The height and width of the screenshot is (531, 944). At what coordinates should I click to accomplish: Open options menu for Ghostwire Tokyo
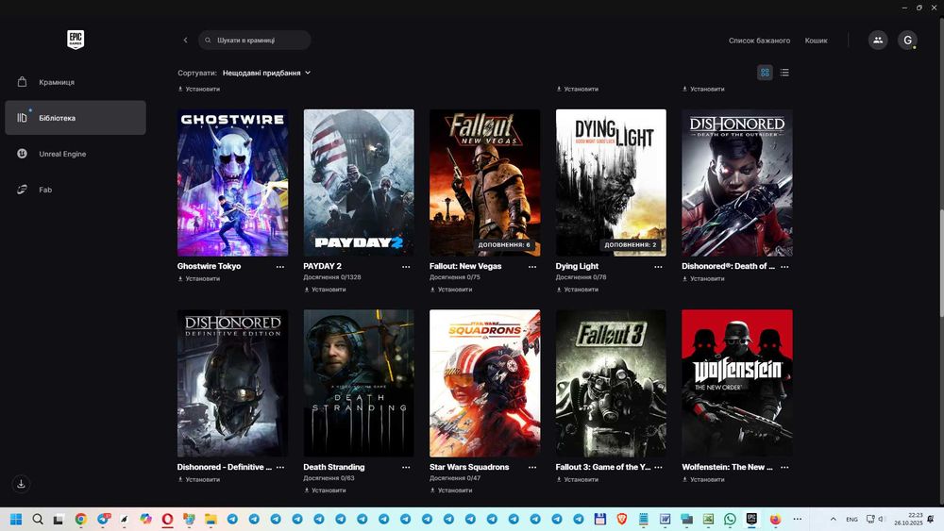[x=280, y=266]
